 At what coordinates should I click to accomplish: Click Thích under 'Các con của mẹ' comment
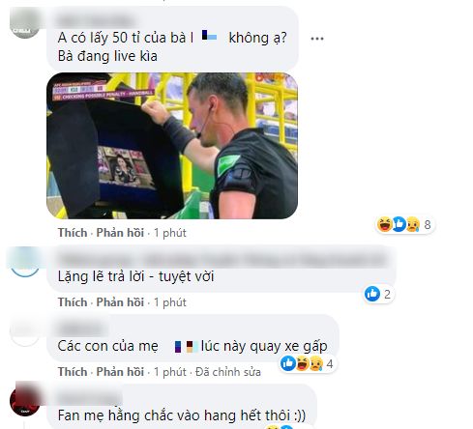73,372
